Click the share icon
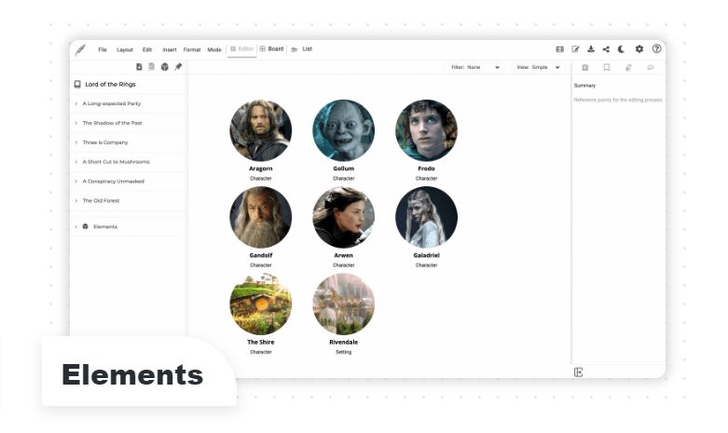Image resolution: width=728 pixels, height=433 pixels. click(x=606, y=49)
